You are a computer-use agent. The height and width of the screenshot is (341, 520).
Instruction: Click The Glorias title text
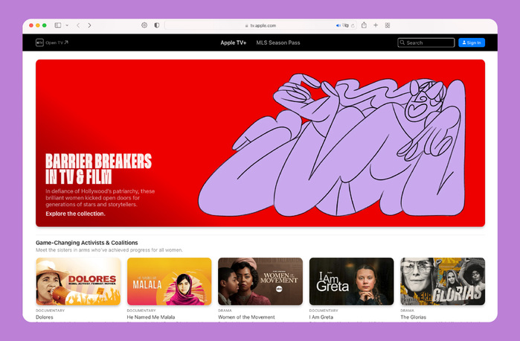pyautogui.click(x=413, y=317)
